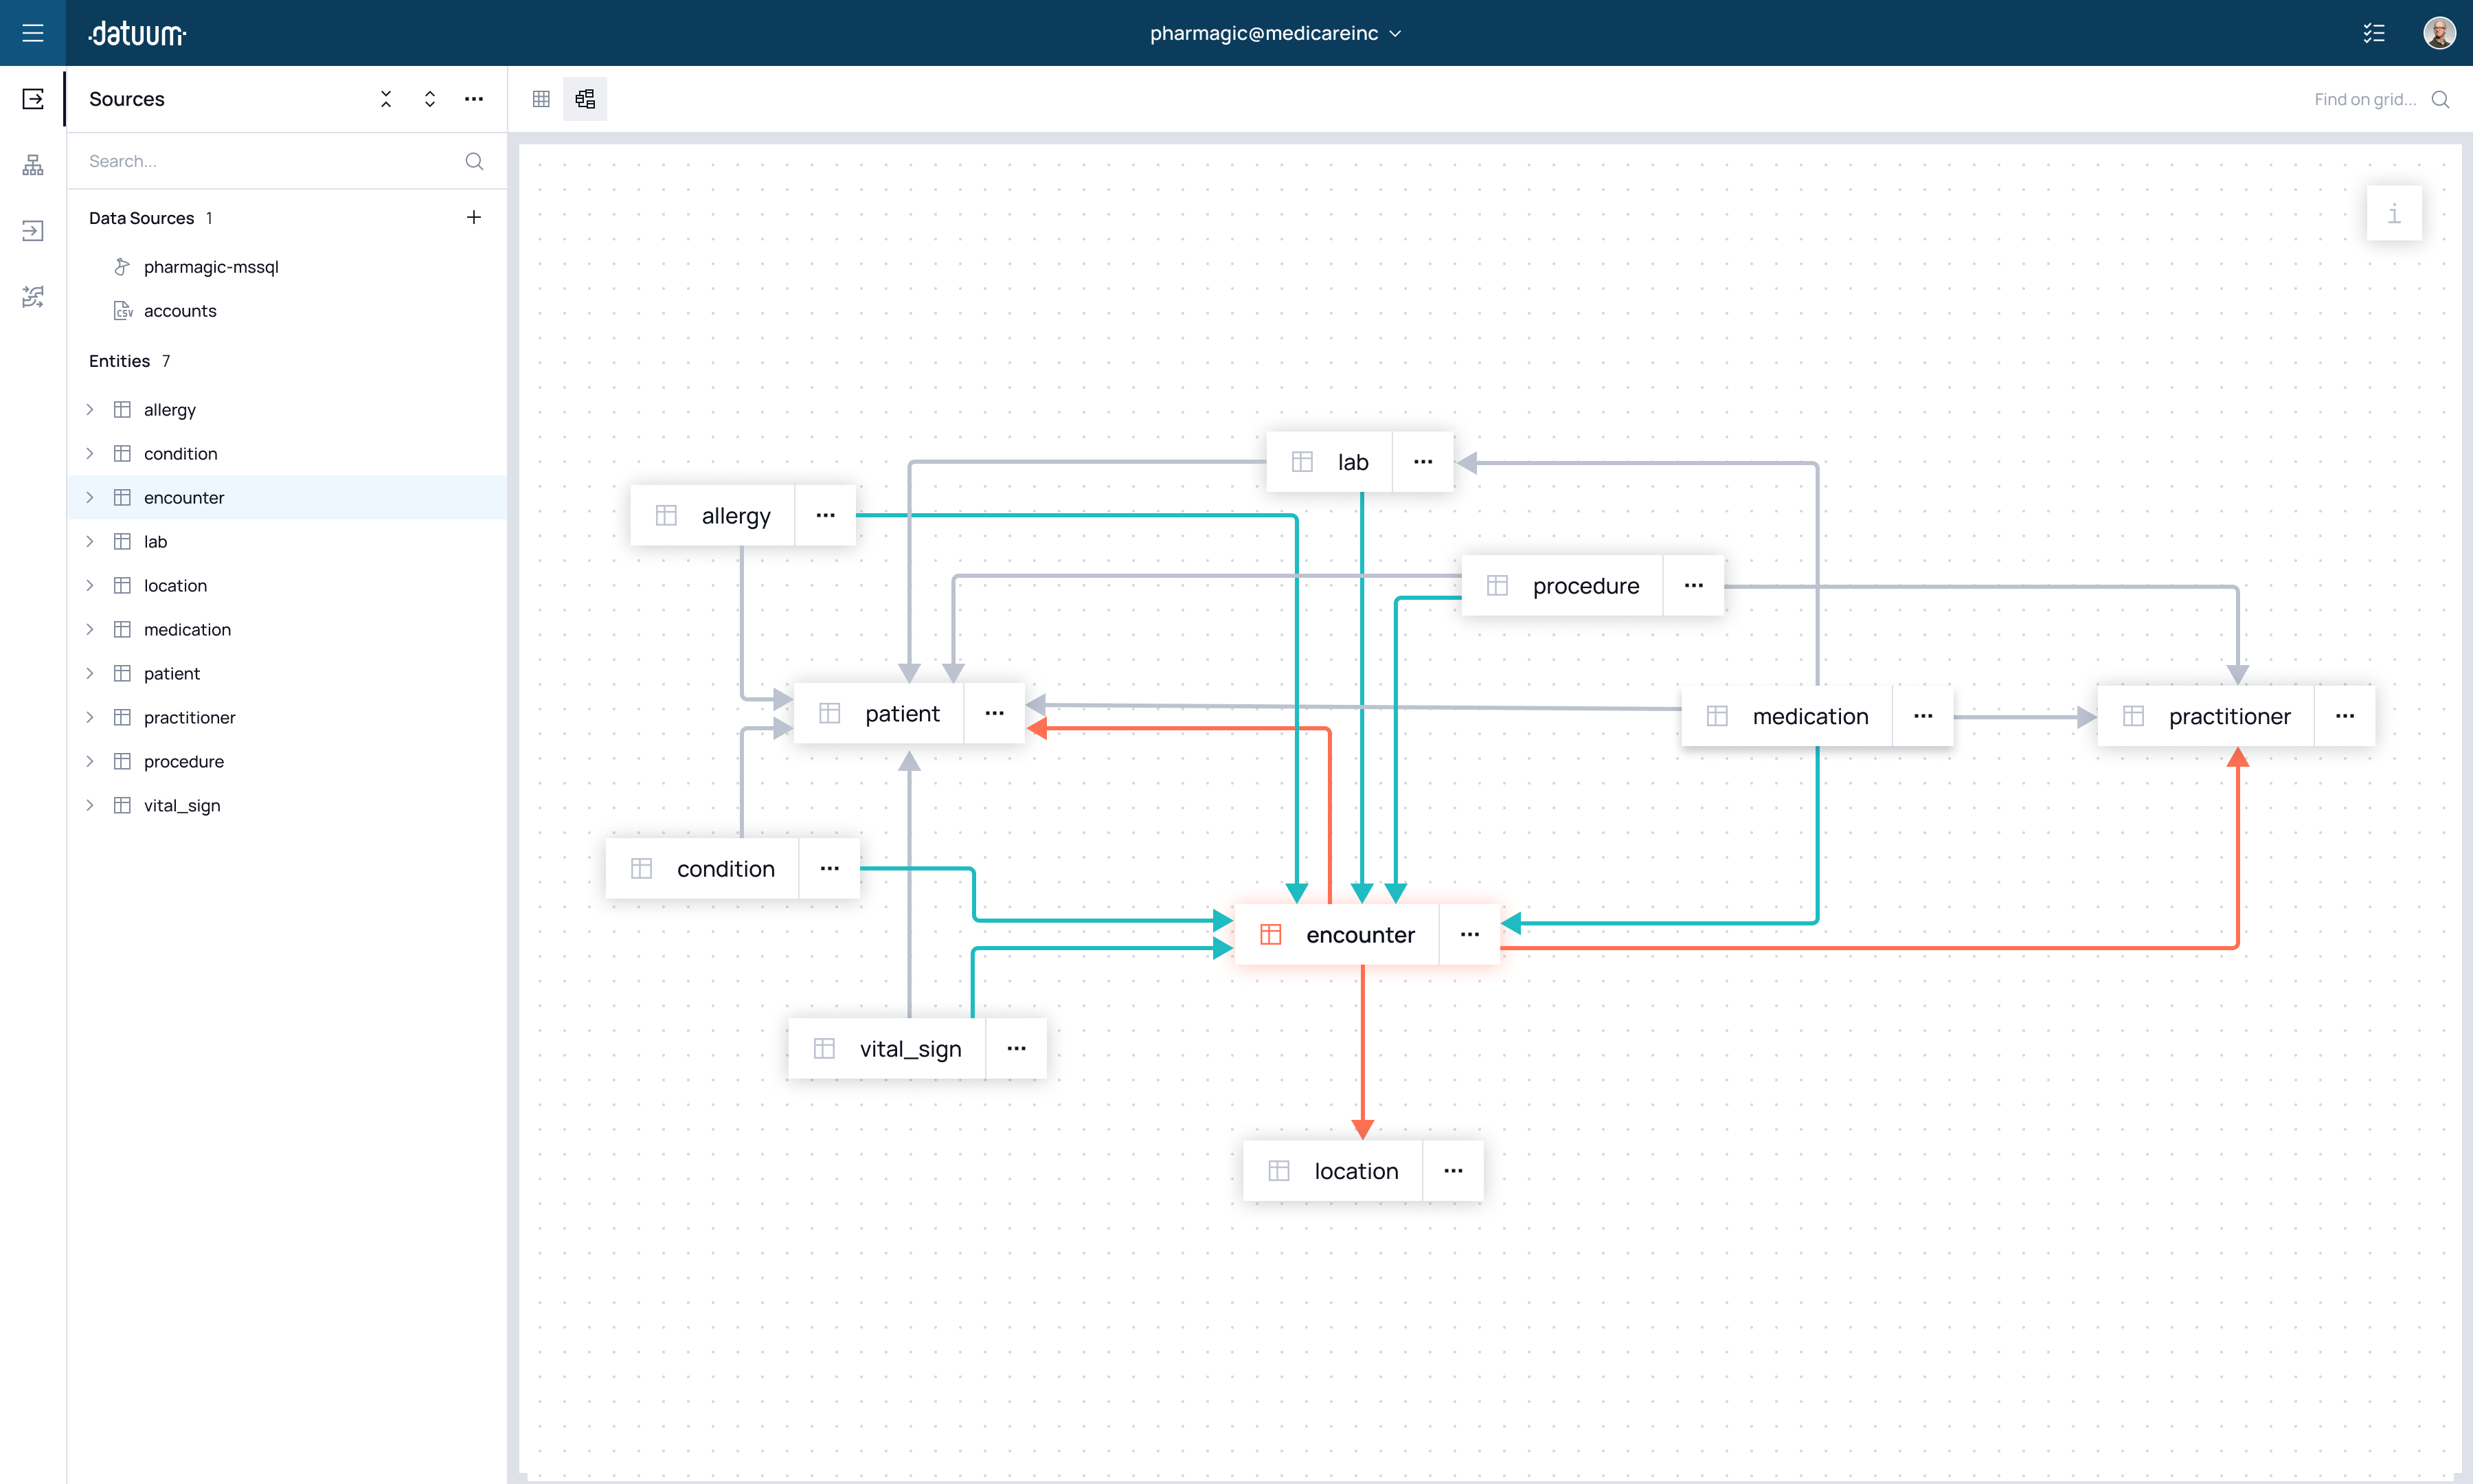
Task: Open the pharmagic@medicareinc account dropdown
Action: click(1276, 33)
